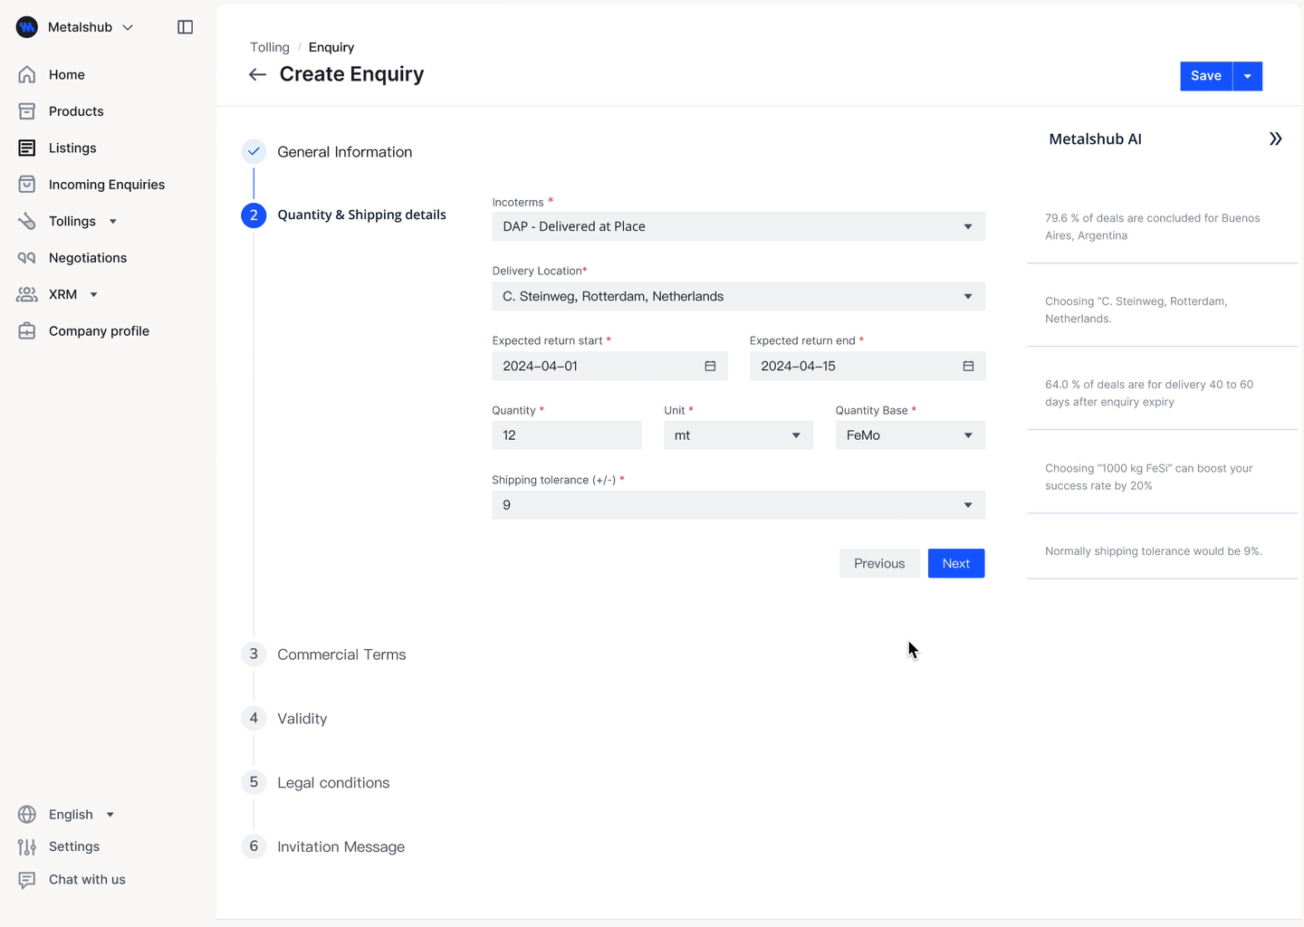Collapse the sidebar using the panel toggle icon
The height and width of the screenshot is (927, 1304).
(x=185, y=27)
